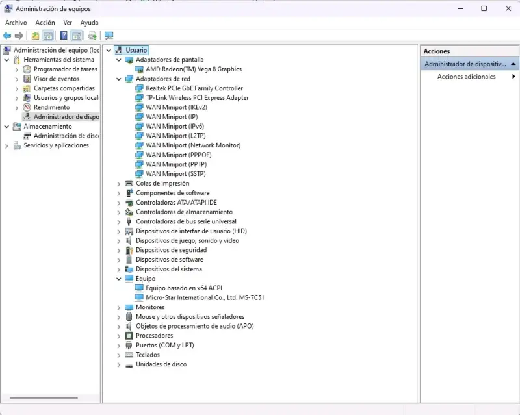Click the Dispositivos de seguridad icon
The image size is (520, 415).
129,250
